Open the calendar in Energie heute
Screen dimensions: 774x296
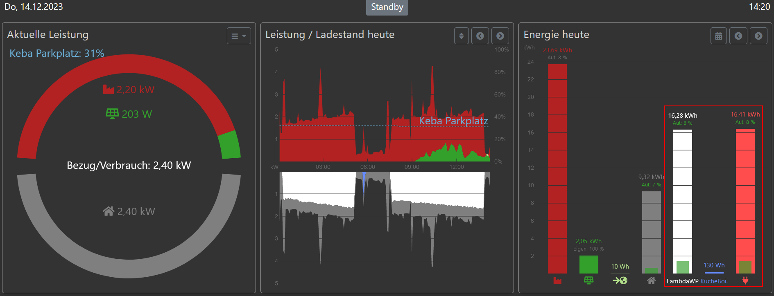point(719,36)
